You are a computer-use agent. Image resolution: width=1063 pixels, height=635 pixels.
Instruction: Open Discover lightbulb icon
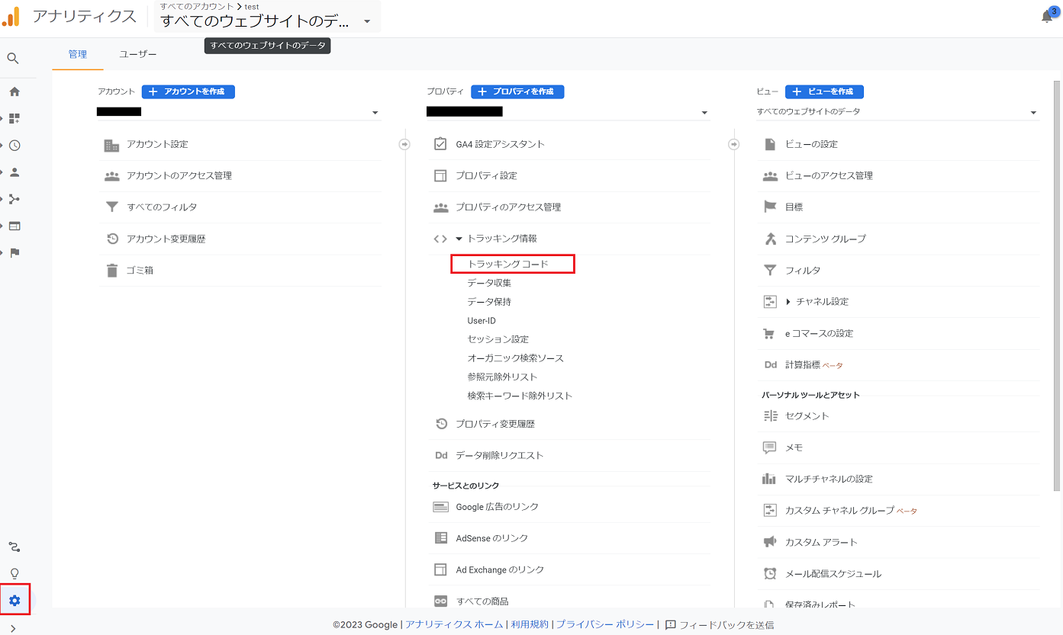pos(14,573)
